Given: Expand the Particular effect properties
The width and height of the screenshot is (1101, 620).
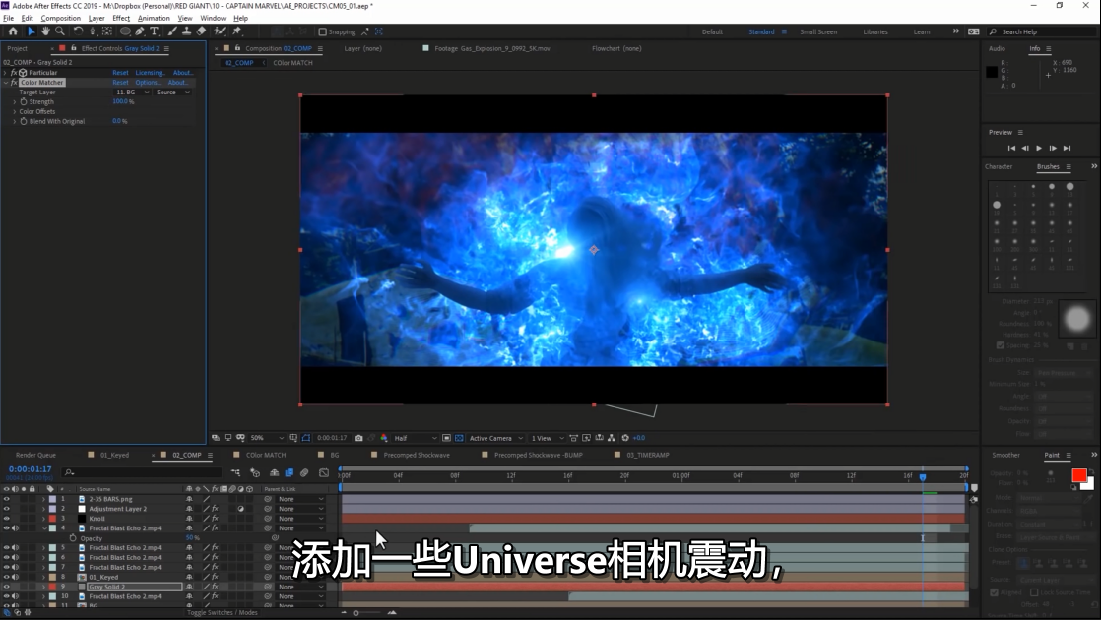Looking at the screenshot, I should click(5, 72).
